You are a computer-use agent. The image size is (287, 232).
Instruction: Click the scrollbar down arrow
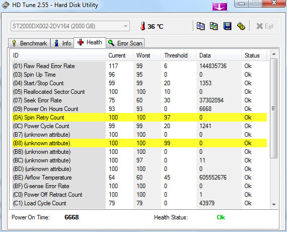pyautogui.click(x=274, y=204)
